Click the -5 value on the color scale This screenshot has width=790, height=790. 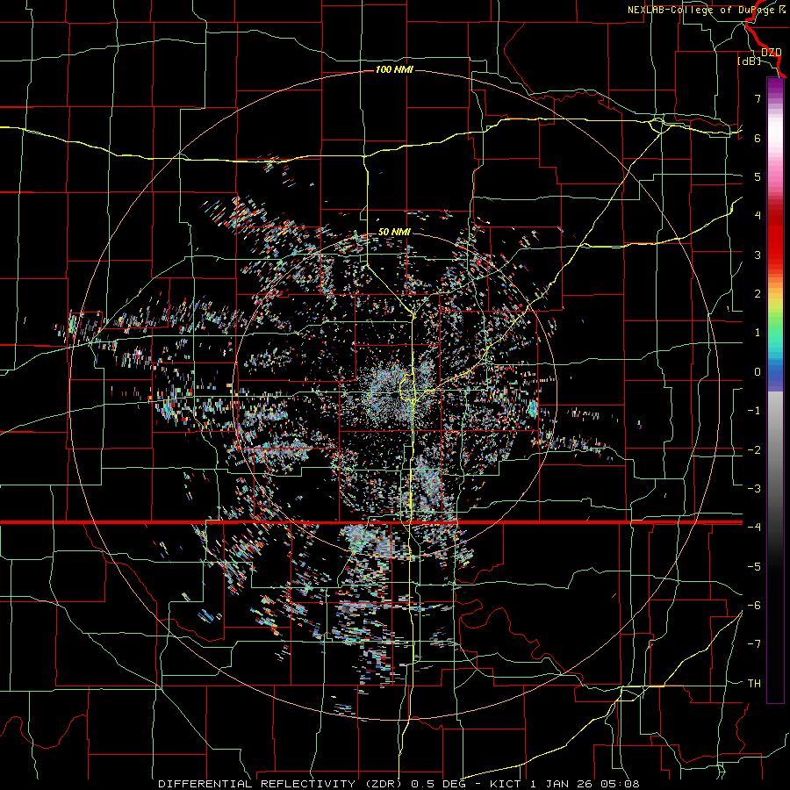point(754,567)
